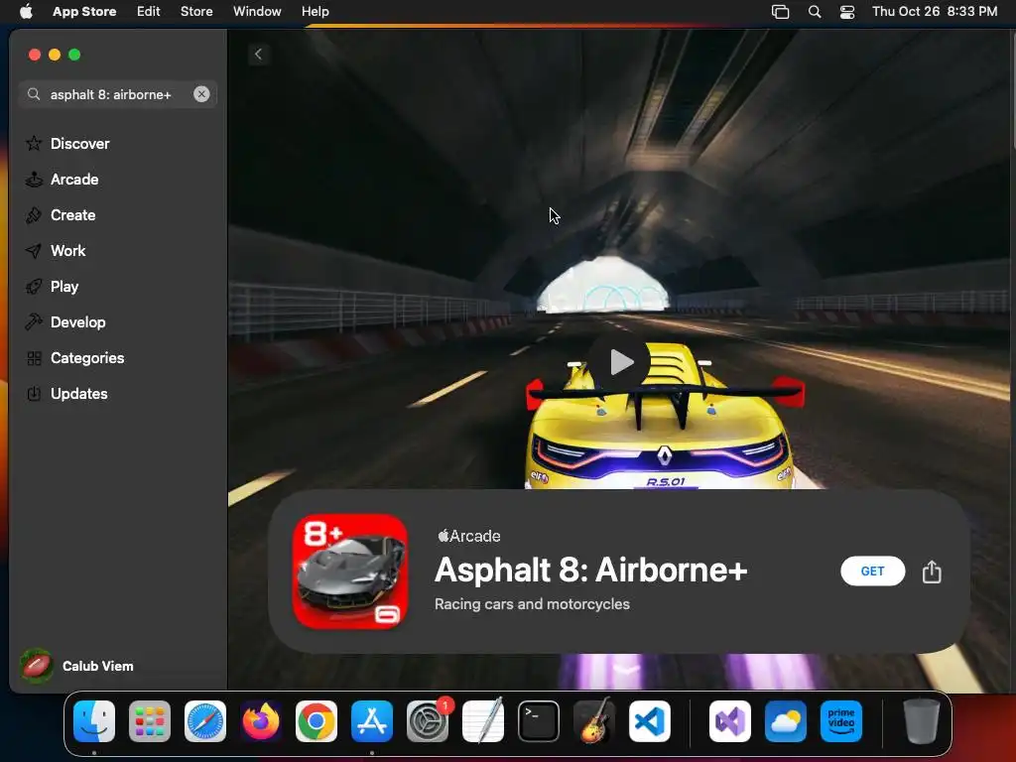Viewport: 1016px width, 762px height.
Task: Open Control Center in menu bar
Action: tap(847, 12)
